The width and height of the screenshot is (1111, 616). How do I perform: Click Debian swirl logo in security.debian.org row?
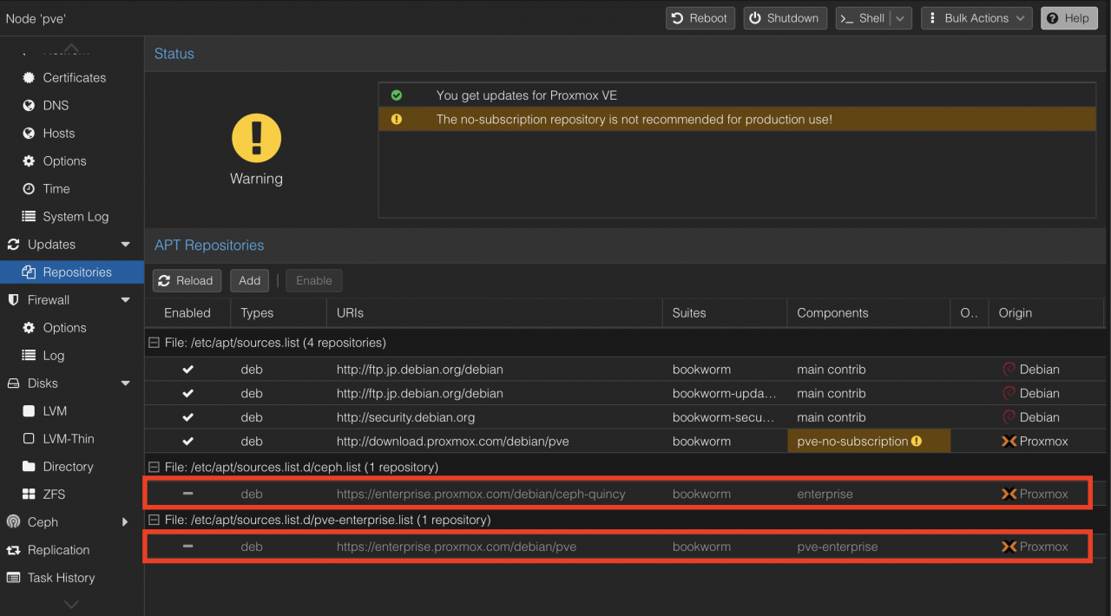[x=1009, y=417]
